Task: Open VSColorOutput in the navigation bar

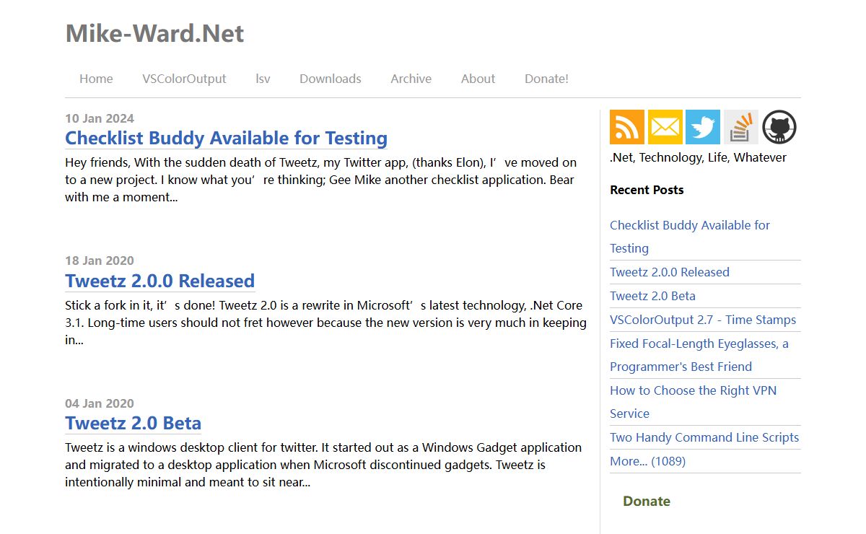Action: coord(184,79)
